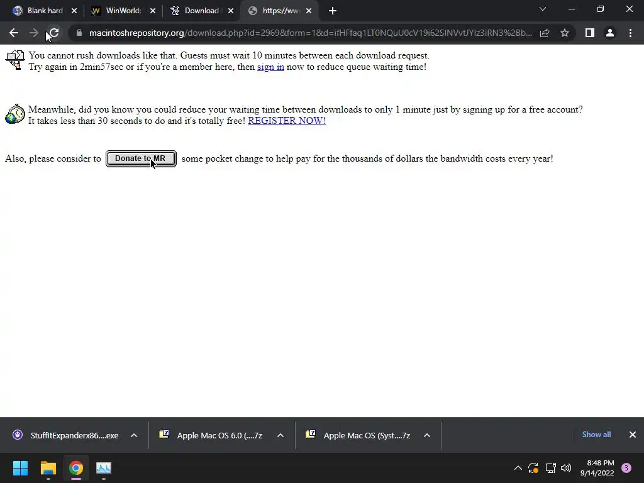
Task: Switch to the Download tab
Action: point(195,11)
